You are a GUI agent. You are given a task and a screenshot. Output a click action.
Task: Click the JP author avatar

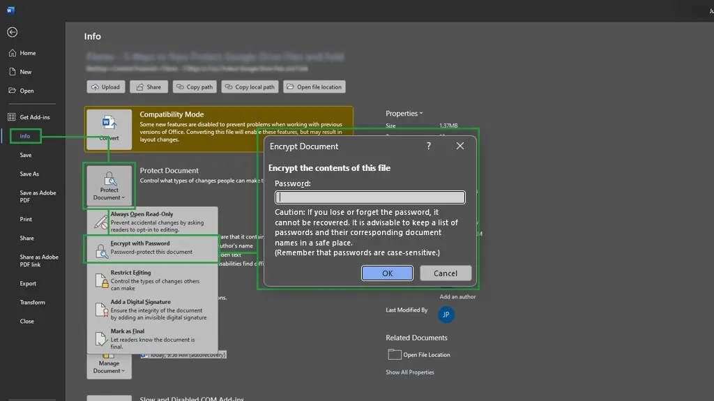click(x=446, y=315)
